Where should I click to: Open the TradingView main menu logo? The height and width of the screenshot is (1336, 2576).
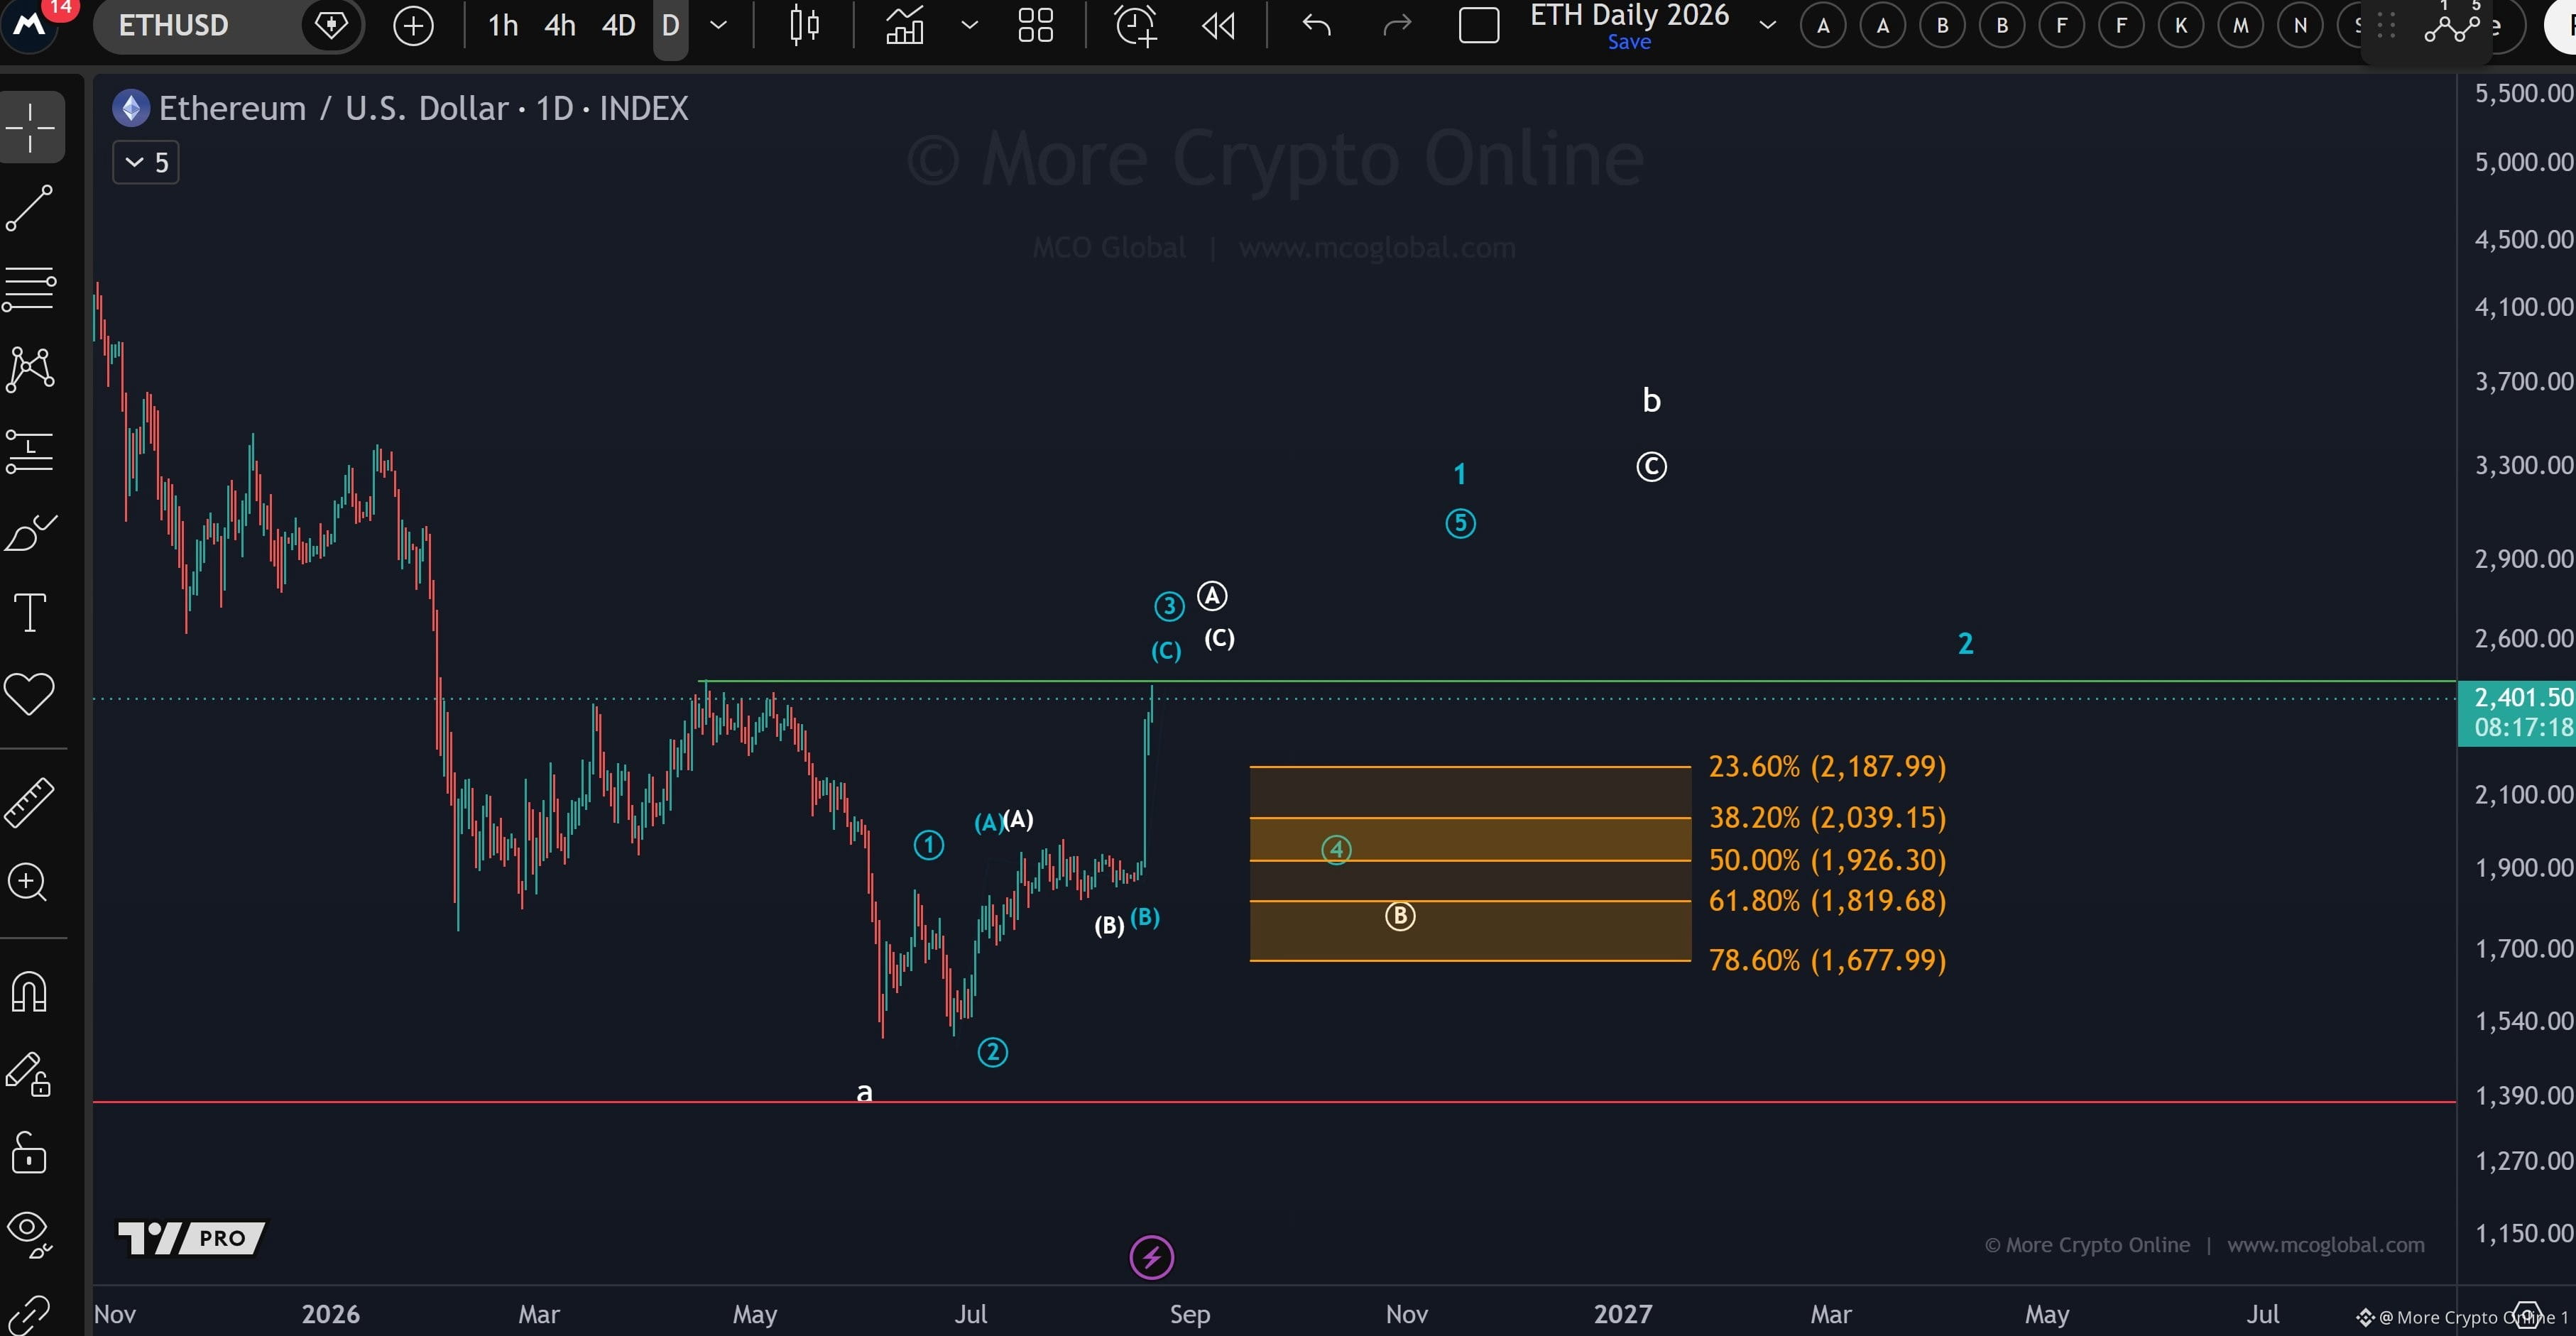[x=30, y=24]
